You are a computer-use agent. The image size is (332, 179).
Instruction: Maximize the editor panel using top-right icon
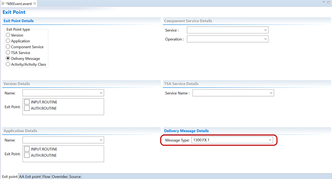tap(329, 3)
